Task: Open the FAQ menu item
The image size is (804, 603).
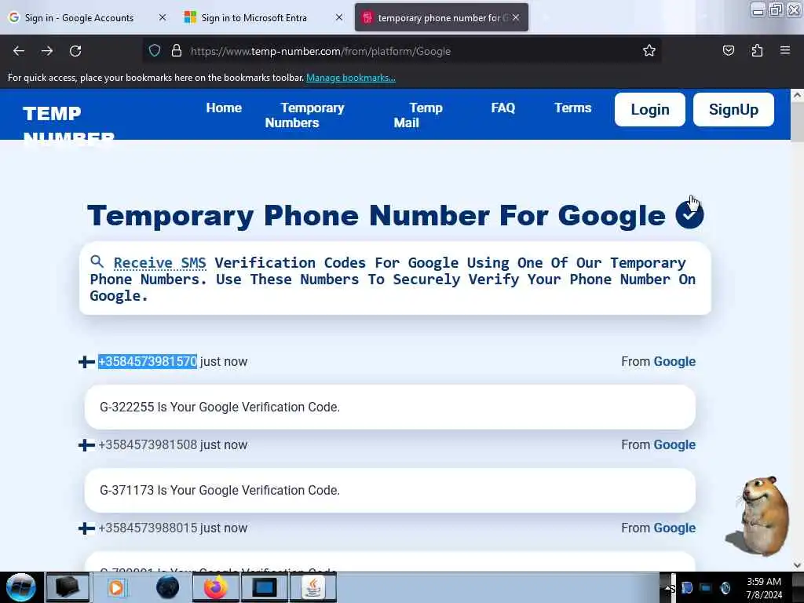Action: coord(503,108)
